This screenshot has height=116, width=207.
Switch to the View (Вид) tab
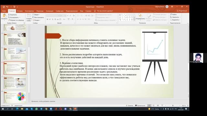(82, 11)
